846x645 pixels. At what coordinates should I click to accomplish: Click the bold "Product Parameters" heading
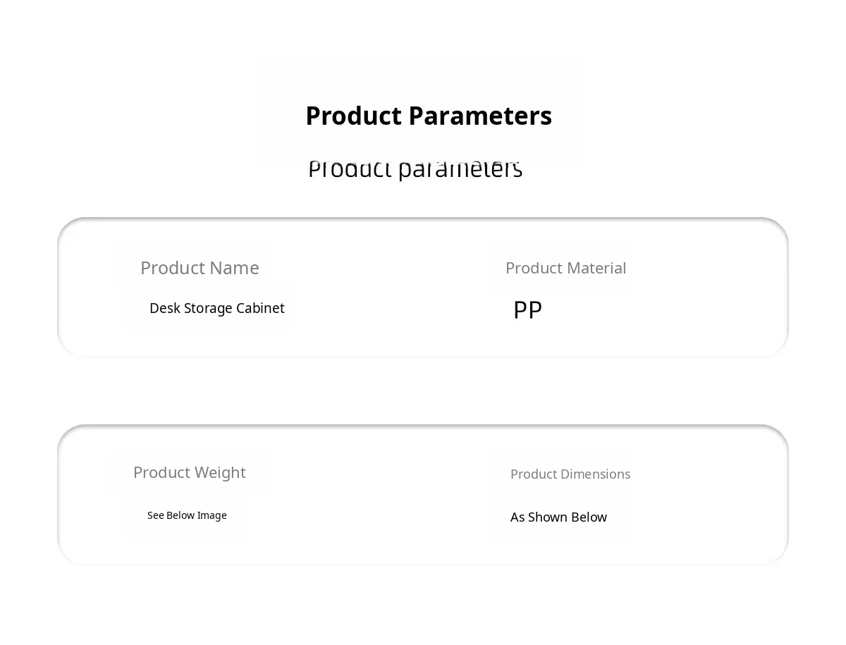(x=429, y=116)
